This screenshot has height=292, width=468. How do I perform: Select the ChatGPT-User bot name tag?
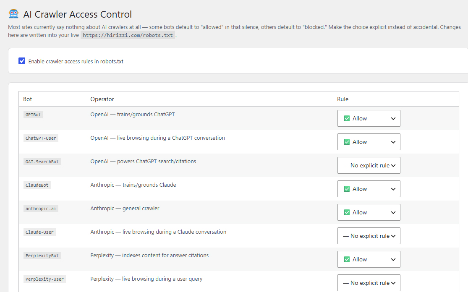(x=41, y=138)
